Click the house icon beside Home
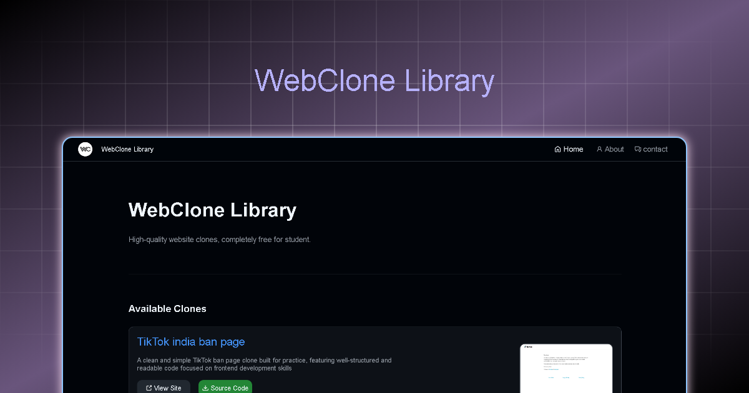Image resolution: width=749 pixels, height=393 pixels. click(x=557, y=149)
